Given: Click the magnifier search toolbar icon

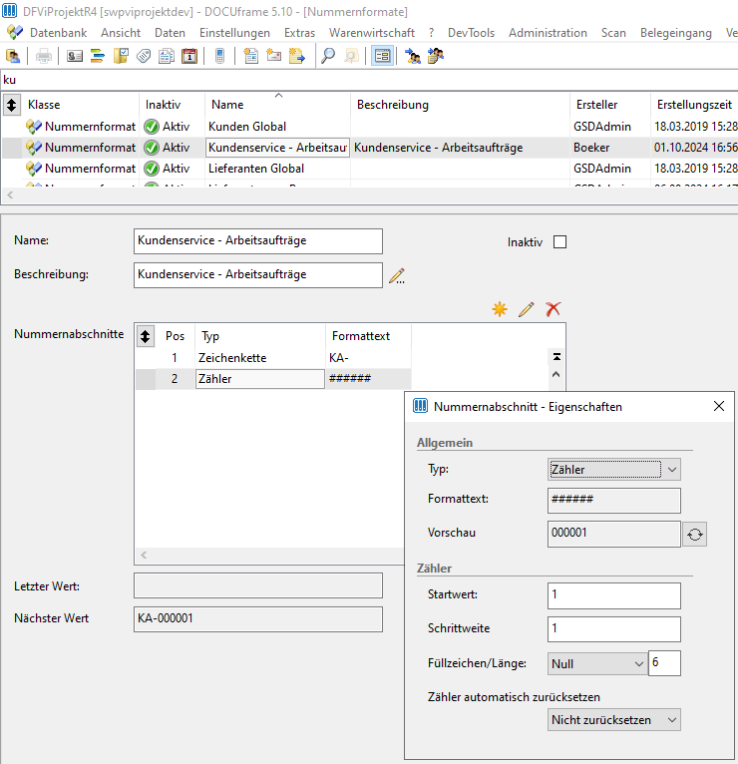Looking at the screenshot, I should point(328,57).
